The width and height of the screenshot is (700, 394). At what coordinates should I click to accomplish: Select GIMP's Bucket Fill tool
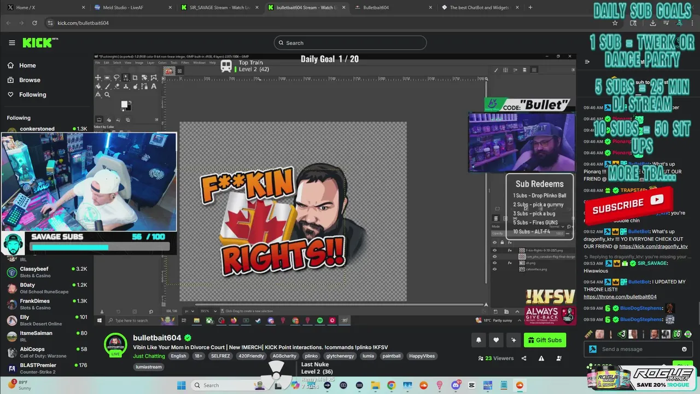point(98,86)
